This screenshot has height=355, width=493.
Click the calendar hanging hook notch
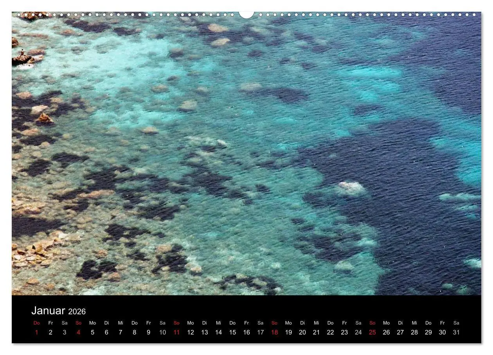[246, 14]
